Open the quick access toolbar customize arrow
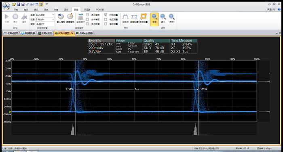 tap(47, 4)
